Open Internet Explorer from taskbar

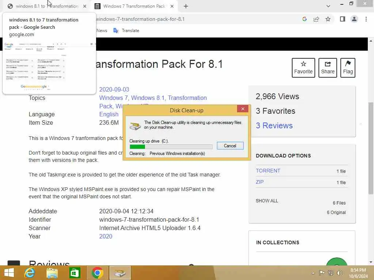point(30,273)
